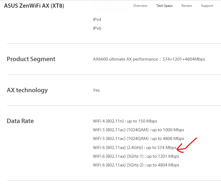The image size is (221, 185).
Task: Click the AX6600 ultimate AX performance text
Action: (x=125, y=59)
